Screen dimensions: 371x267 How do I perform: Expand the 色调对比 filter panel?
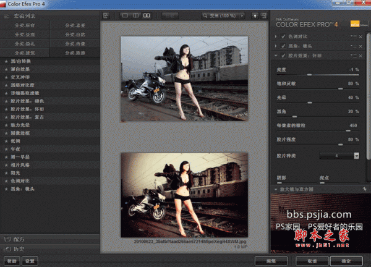[x=275, y=37]
